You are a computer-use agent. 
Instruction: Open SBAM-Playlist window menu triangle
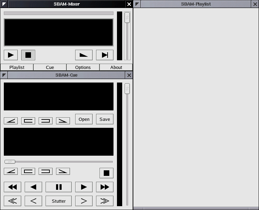click(137, 4)
